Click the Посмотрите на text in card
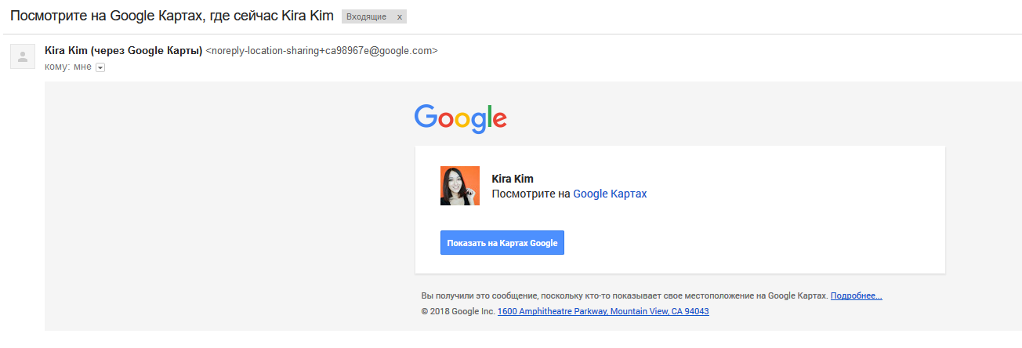This screenshot has width=1022, height=348. click(531, 194)
